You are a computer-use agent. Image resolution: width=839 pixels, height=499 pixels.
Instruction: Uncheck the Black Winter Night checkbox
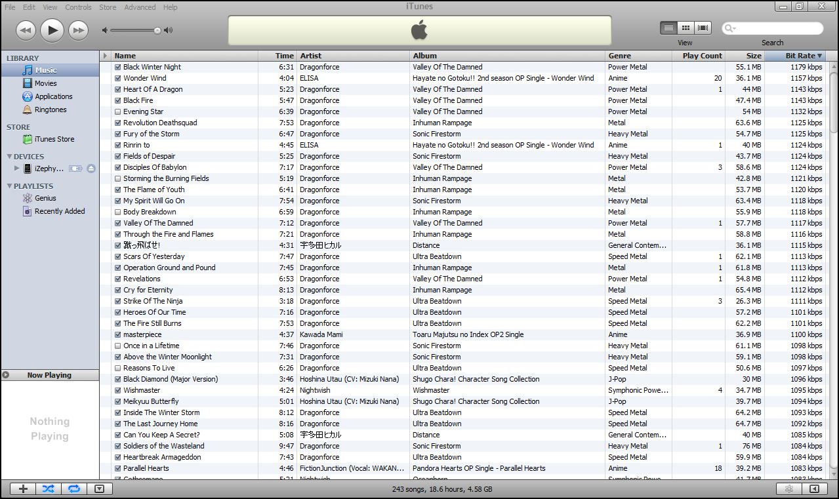(118, 67)
